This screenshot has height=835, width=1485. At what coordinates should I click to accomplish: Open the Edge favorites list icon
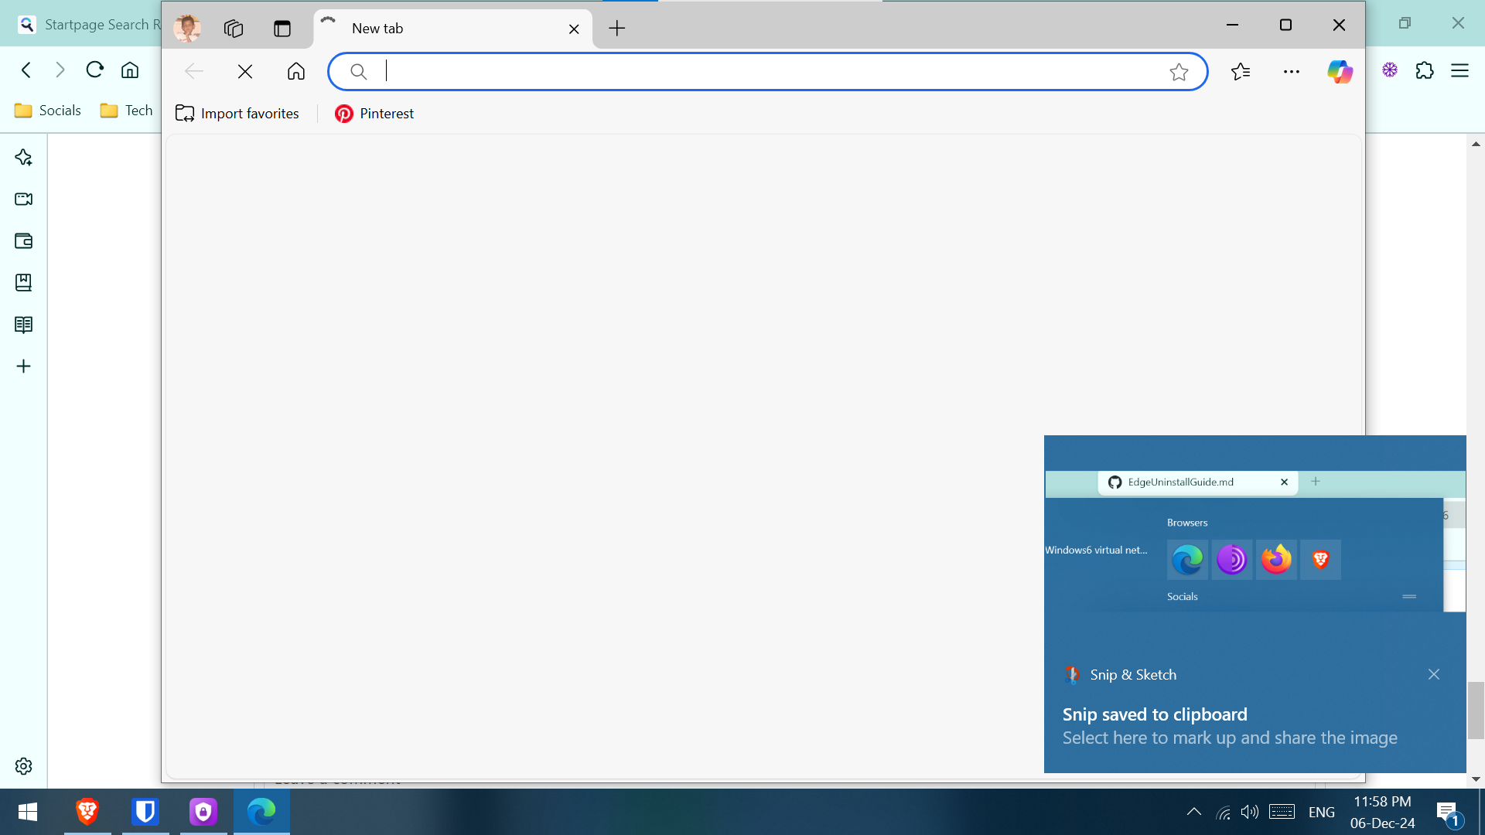pyautogui.click(x=1241, y=72)
